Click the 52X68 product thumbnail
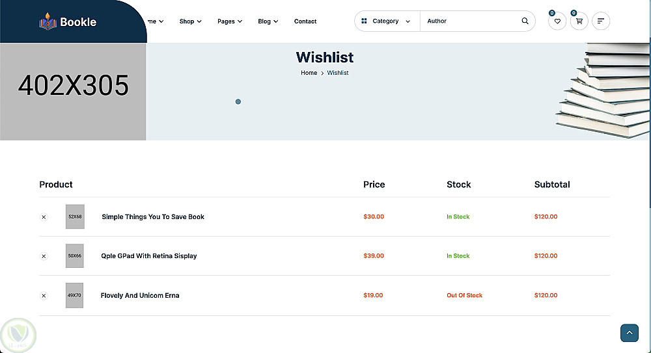 (75, 216)
